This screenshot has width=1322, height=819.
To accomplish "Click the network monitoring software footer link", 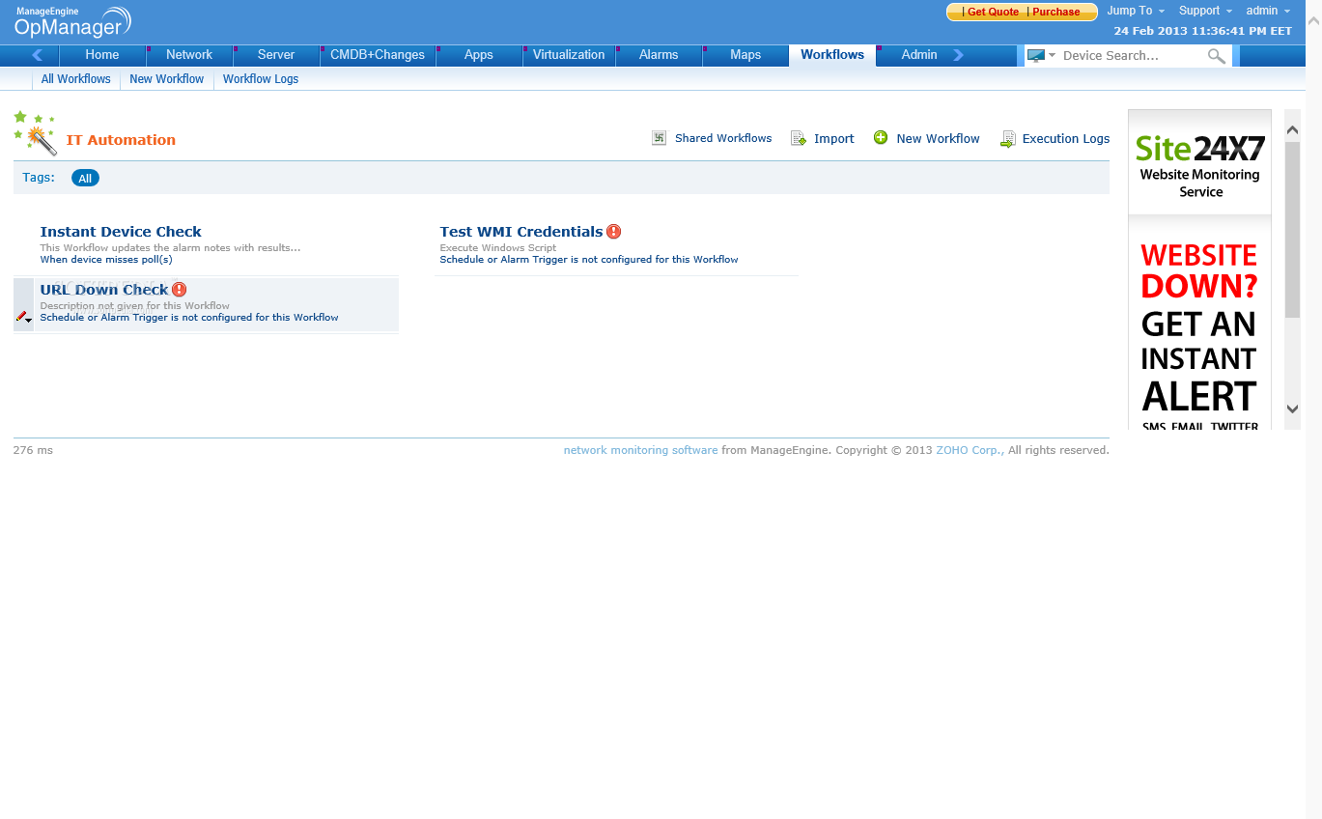I will 640,450.
